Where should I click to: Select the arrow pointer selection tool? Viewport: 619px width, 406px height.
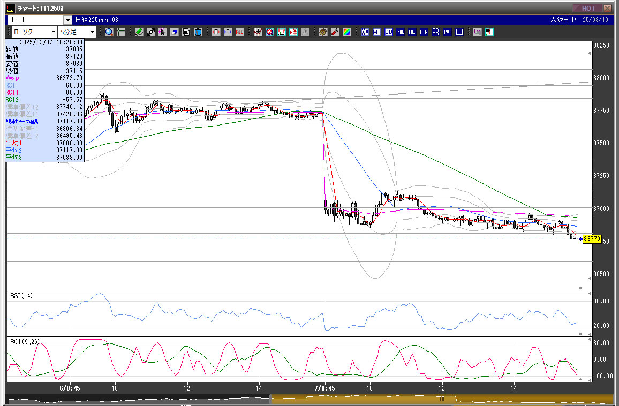pyautogui.click(x=162, y=32)
